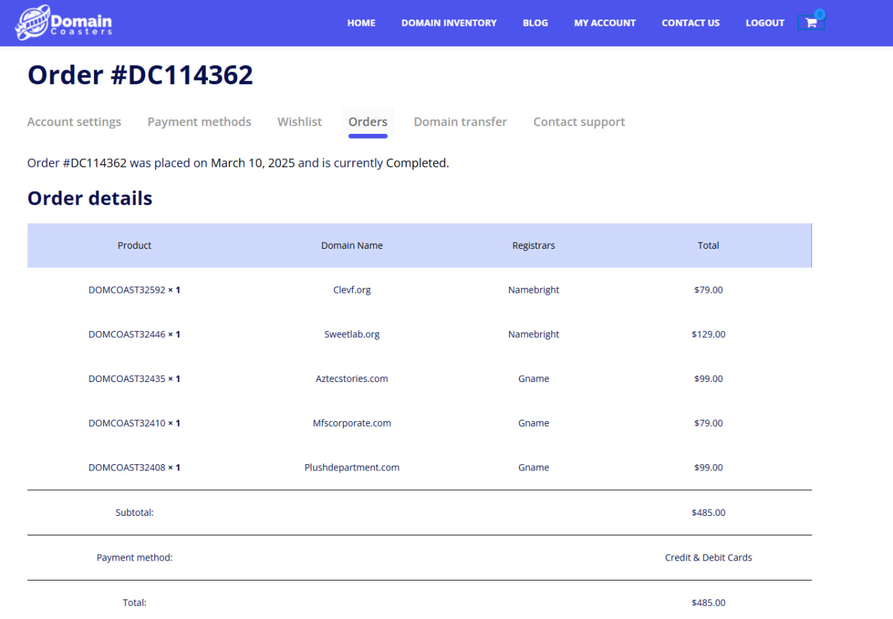This screenshot has width=893, height=619.
Task: Click the Gname registrar for Plushdepartment.com
Action: [534, 468]
